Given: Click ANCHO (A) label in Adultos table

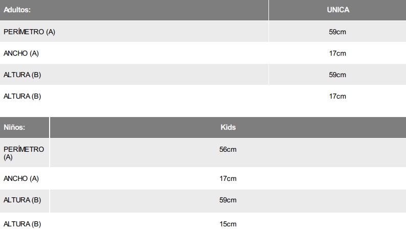Looking at the screenshot, I should [x=21, y=53].
